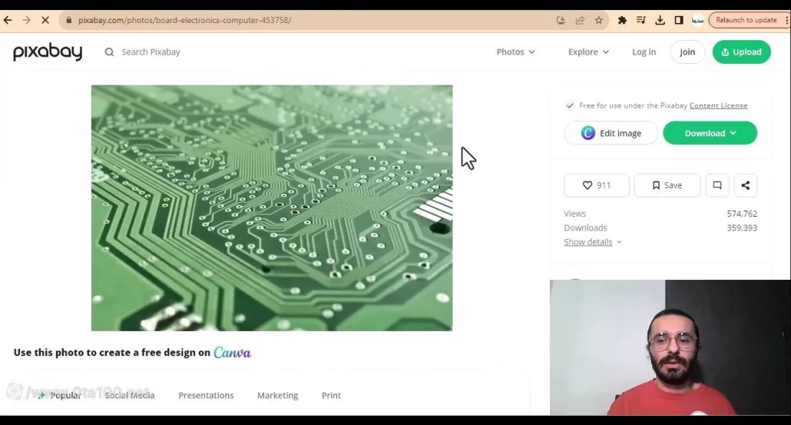Expand Show details section
Viewport: 791px width, 425px height.
coord(592,242)
